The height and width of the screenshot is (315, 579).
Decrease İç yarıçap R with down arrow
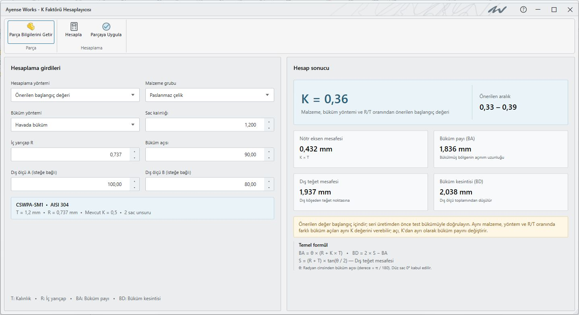pos(134,158)
